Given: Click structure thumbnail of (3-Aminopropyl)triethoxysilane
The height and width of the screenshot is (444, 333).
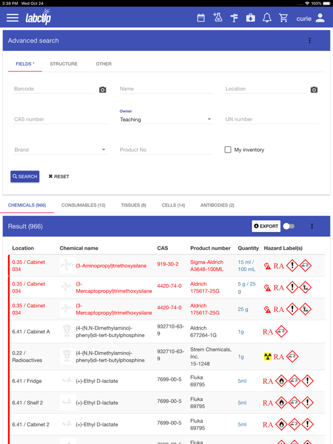Looking at the screenshot, I should [x=67, y=265].
